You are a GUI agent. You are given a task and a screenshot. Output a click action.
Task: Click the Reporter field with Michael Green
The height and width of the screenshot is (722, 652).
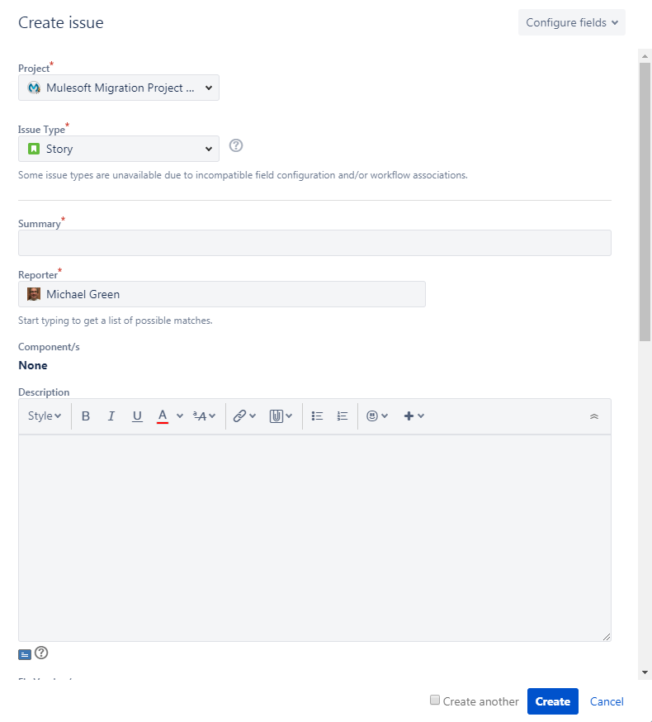222,294
